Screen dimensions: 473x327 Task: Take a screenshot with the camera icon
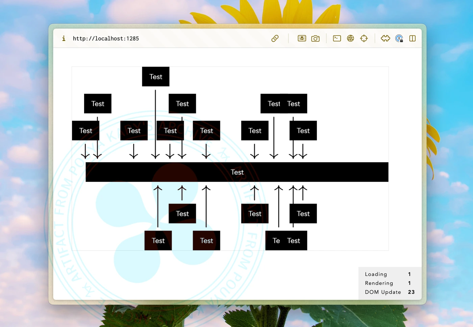point(315,39)
